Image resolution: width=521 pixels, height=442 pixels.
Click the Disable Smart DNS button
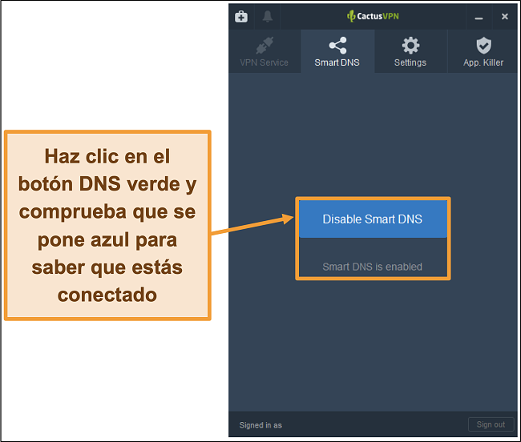(373, 219)
